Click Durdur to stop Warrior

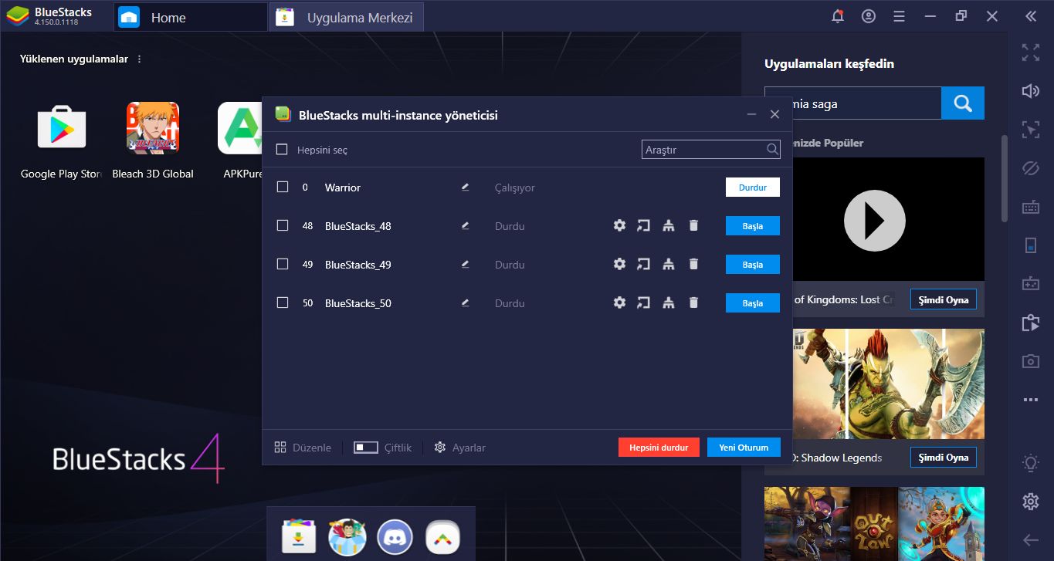[752, 187]
